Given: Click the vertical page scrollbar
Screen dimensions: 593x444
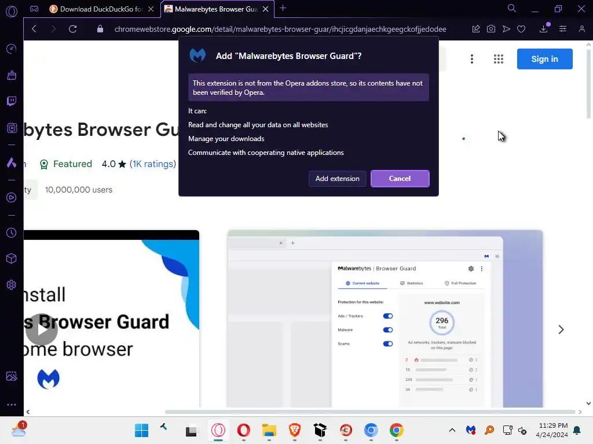Looking at the screenshot, I should point(588,84).
